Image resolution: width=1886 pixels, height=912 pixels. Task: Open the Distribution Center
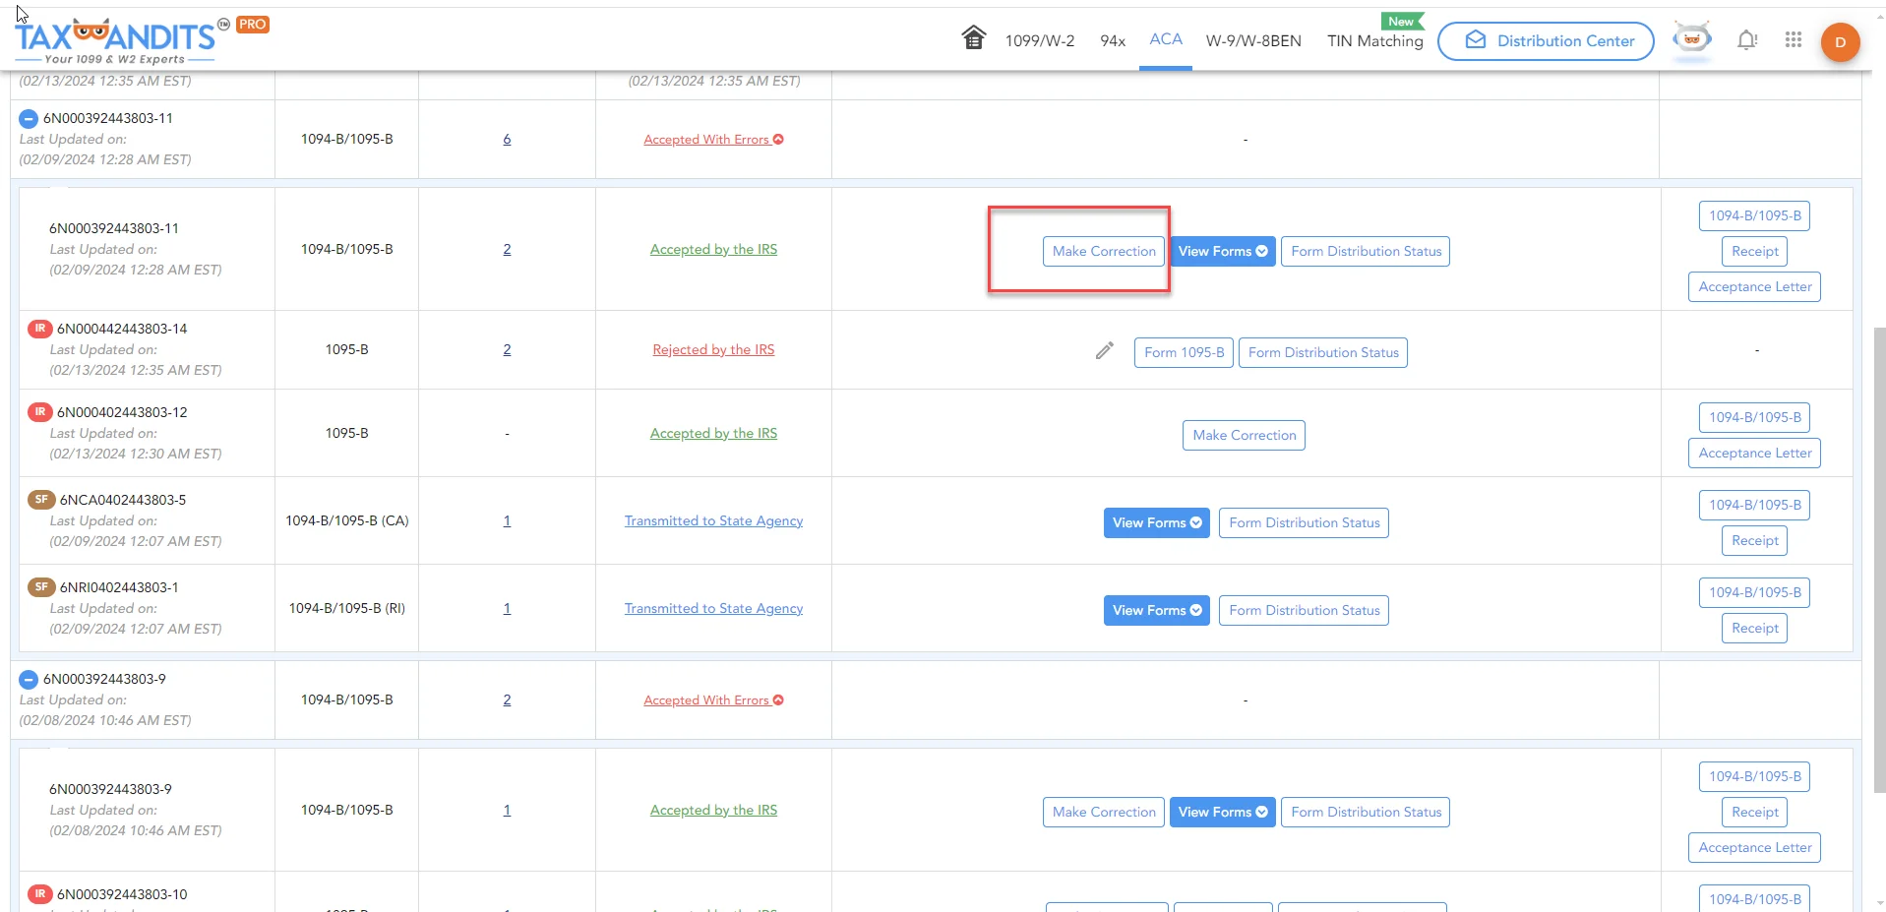pos(1545,41)
